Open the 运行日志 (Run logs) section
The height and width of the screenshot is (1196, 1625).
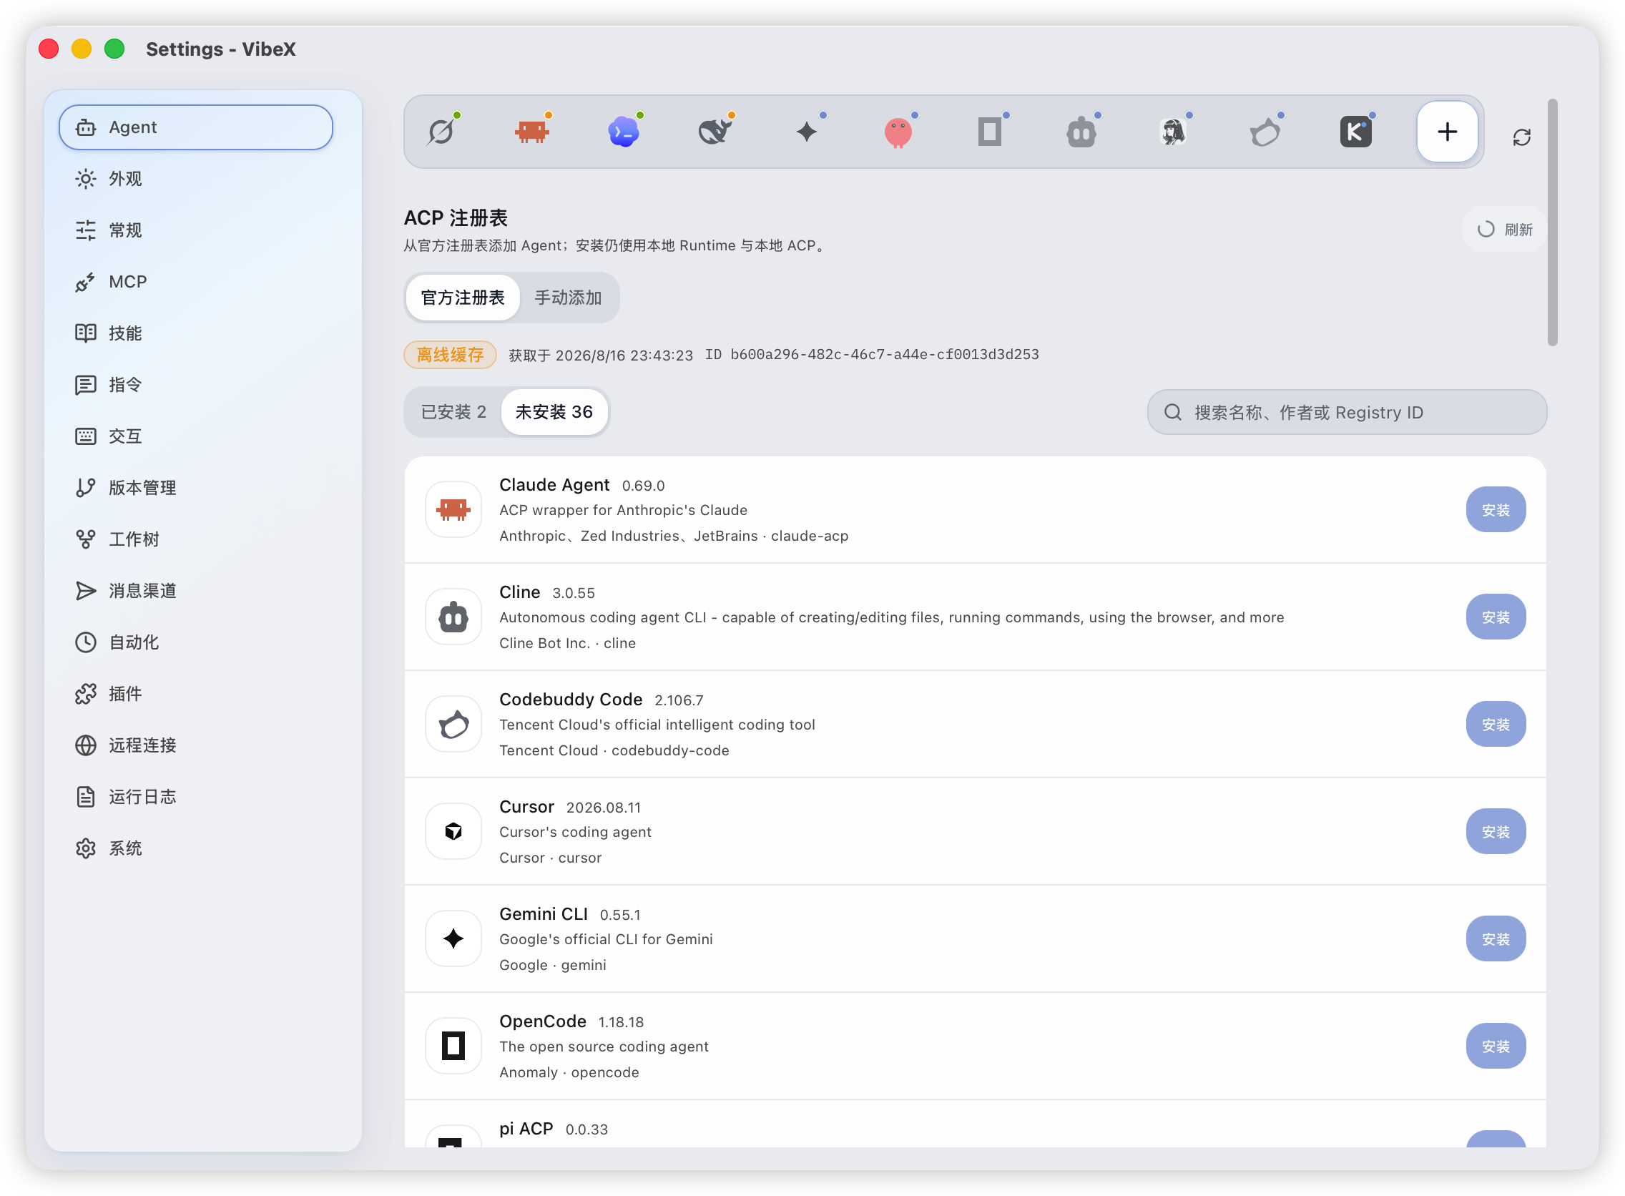click(195, 796)
